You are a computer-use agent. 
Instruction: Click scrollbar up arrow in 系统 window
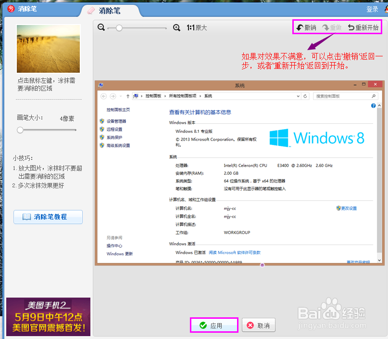pyautogui.click(x=379, y=105)
